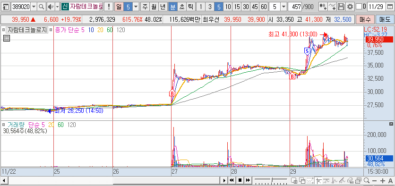The height and width of the screenshot is (186, 395).
Task: Open stock search magnifier
Action: 41,7
